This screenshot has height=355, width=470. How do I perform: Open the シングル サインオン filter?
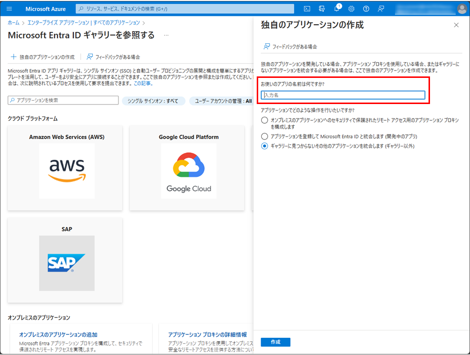[x=153, y=101]
